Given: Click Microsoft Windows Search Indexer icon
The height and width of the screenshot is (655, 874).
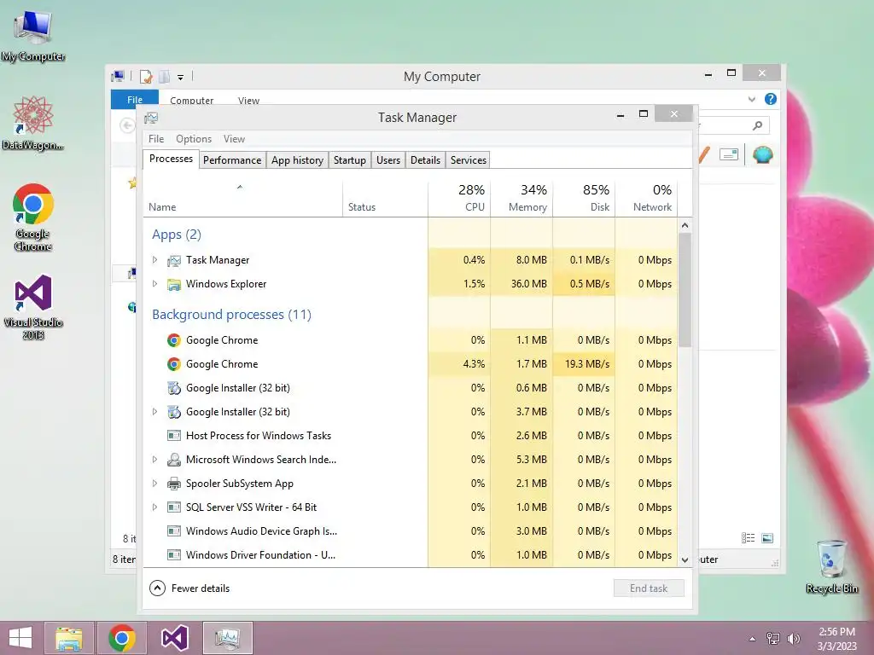Looking at the screenshot, I should click(174, 460).
